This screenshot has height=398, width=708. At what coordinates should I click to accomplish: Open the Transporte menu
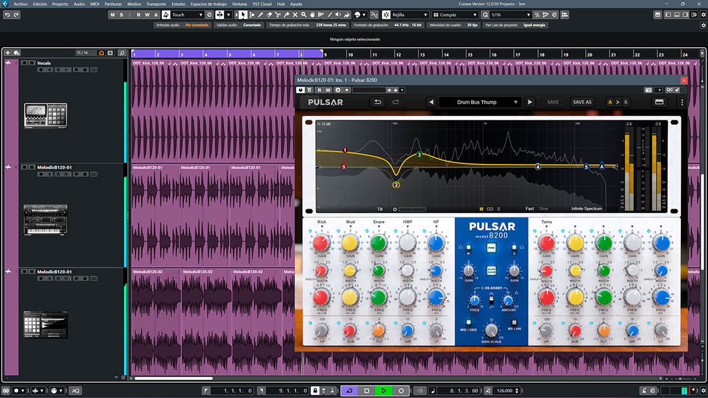pos(156,4)
